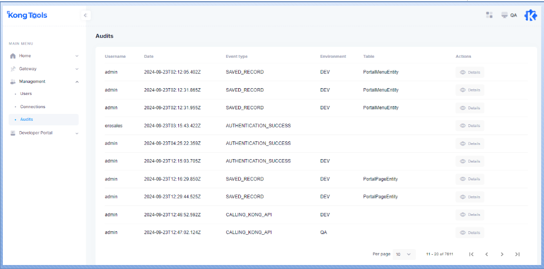Open the apps grid icon in header
544x269 pixels.
(489, 15)
